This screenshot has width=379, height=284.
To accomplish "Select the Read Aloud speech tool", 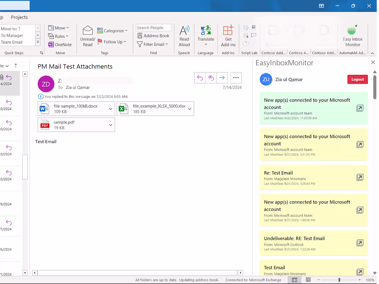I will [x=184, y=35].
